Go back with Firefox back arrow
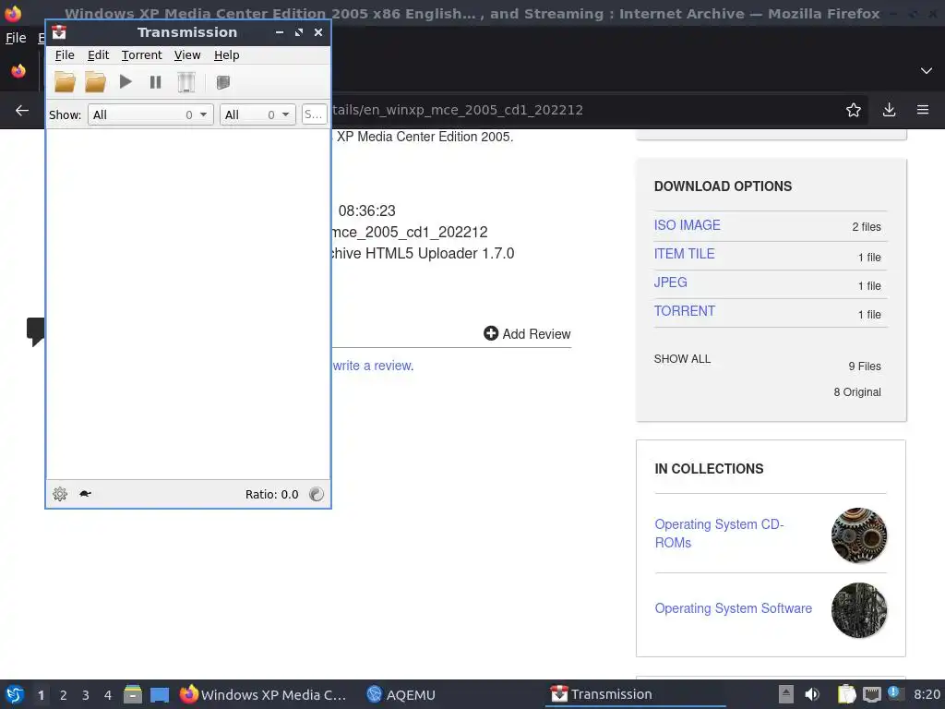945x709 pixels. pos(22,111)
